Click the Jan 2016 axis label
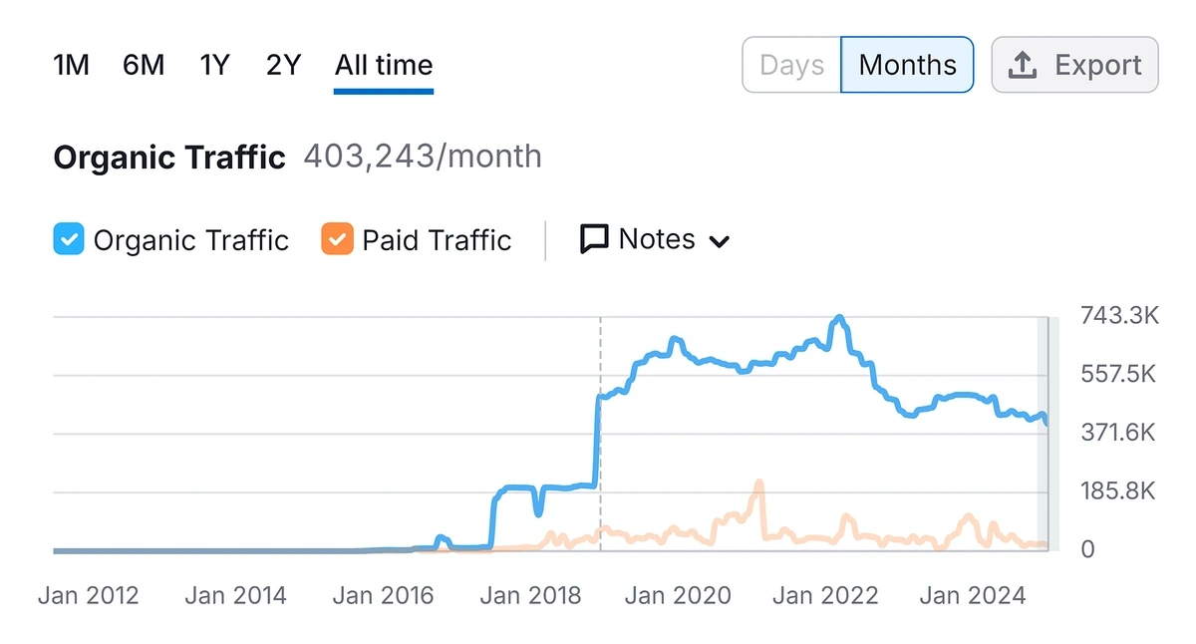1196x644 pixels. 384,596
